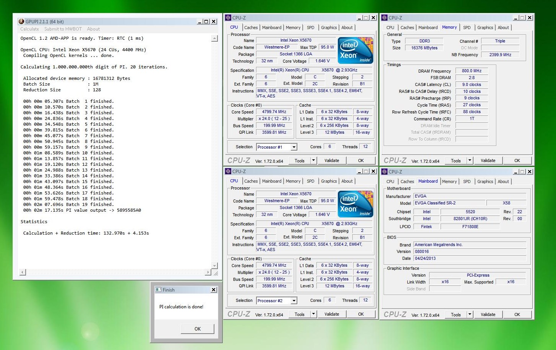Viewport: 556px width, 350px height.
Task: Open Submit to HWBOT menu in GPUPI
Action: click(63, 29)
